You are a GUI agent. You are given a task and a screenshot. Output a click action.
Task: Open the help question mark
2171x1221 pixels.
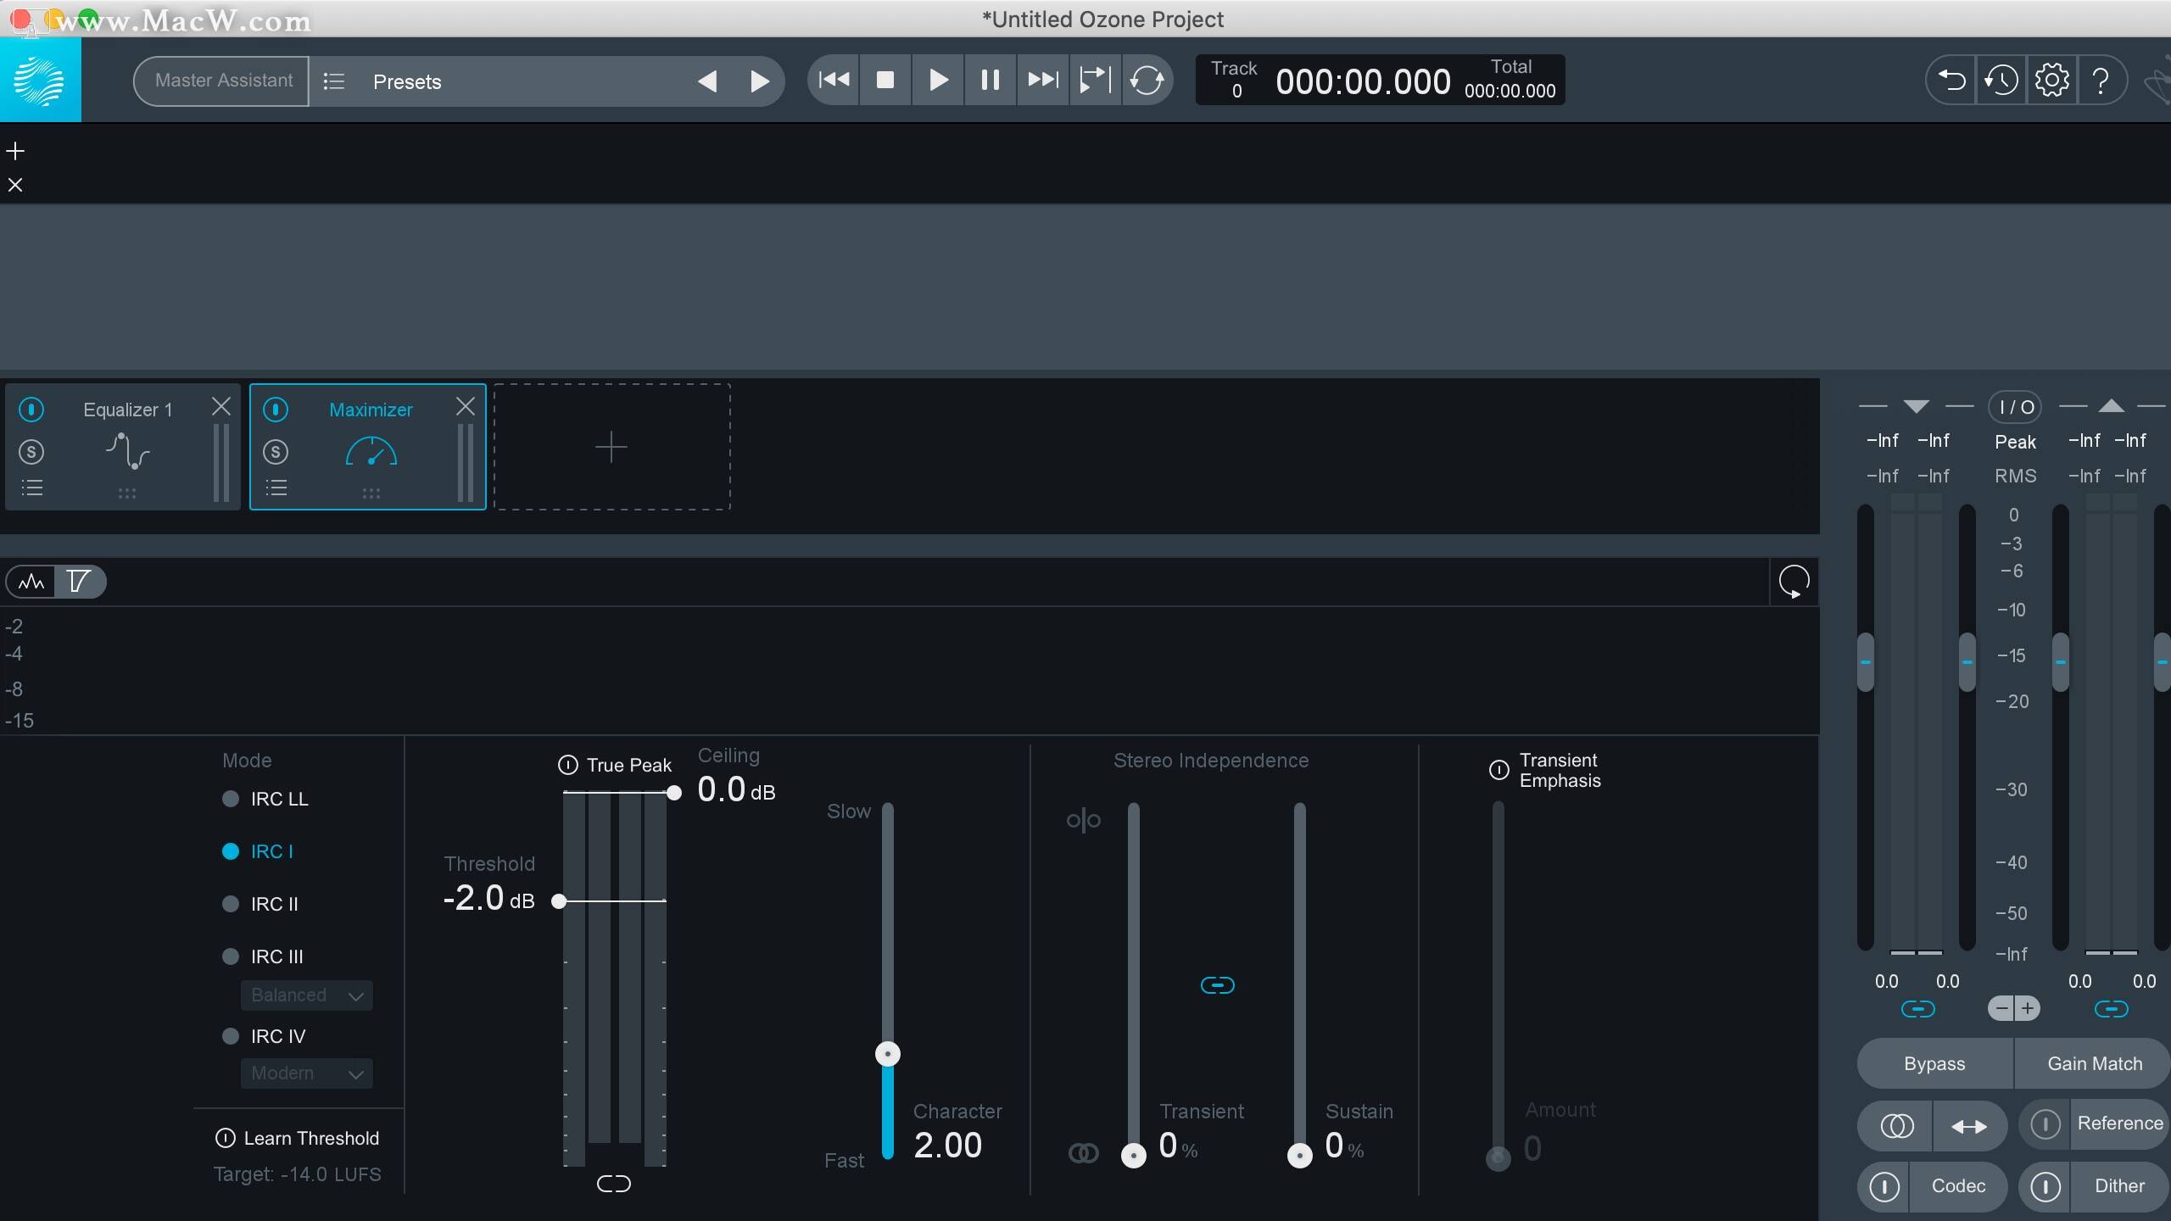pyautogui.click(x=2101, y=81)
